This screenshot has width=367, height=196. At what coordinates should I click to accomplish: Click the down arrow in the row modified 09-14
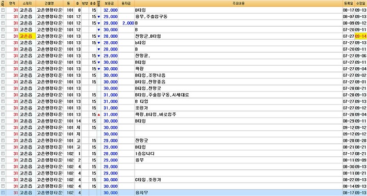pos(98,37)
